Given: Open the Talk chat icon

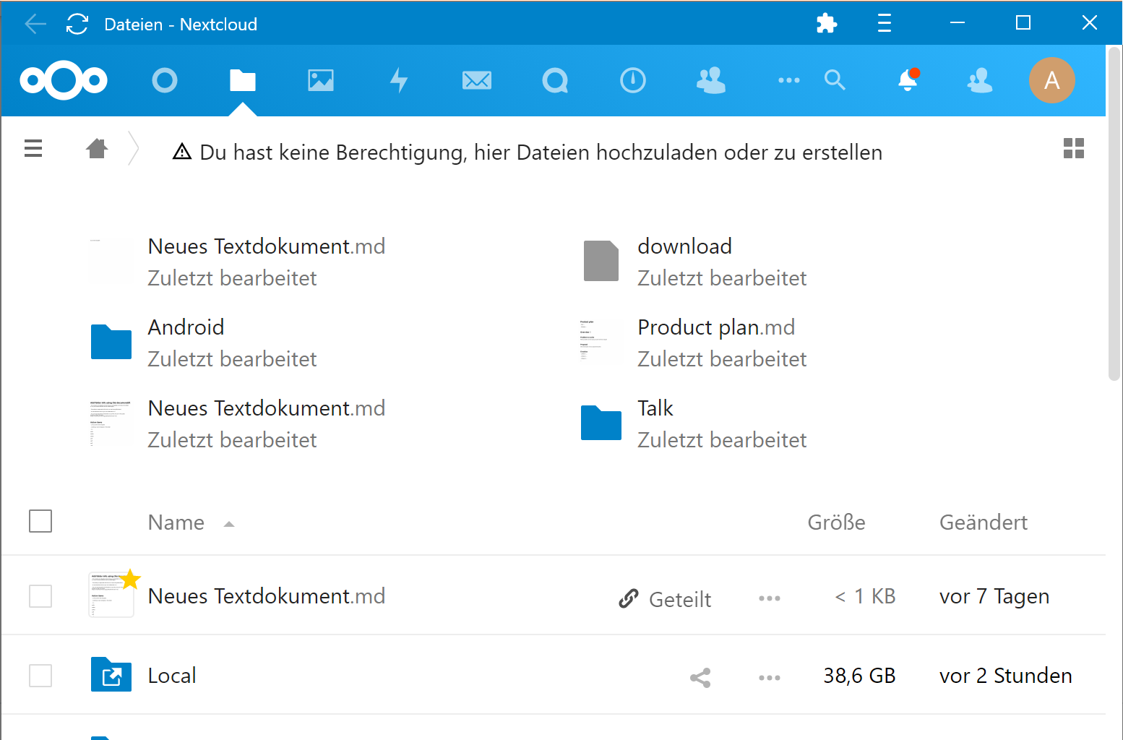Looking at the screenshot, I should coord(555,80).
